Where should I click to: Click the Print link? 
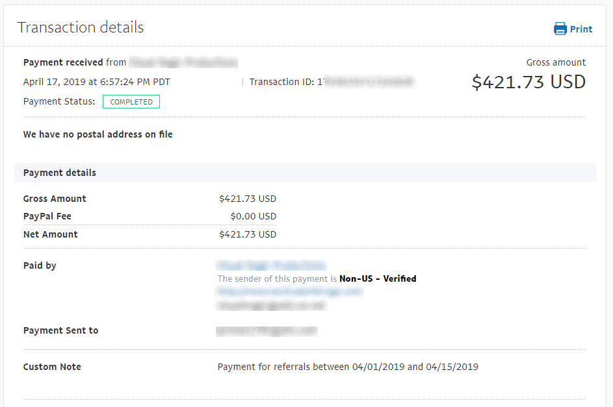coord(581,29)
